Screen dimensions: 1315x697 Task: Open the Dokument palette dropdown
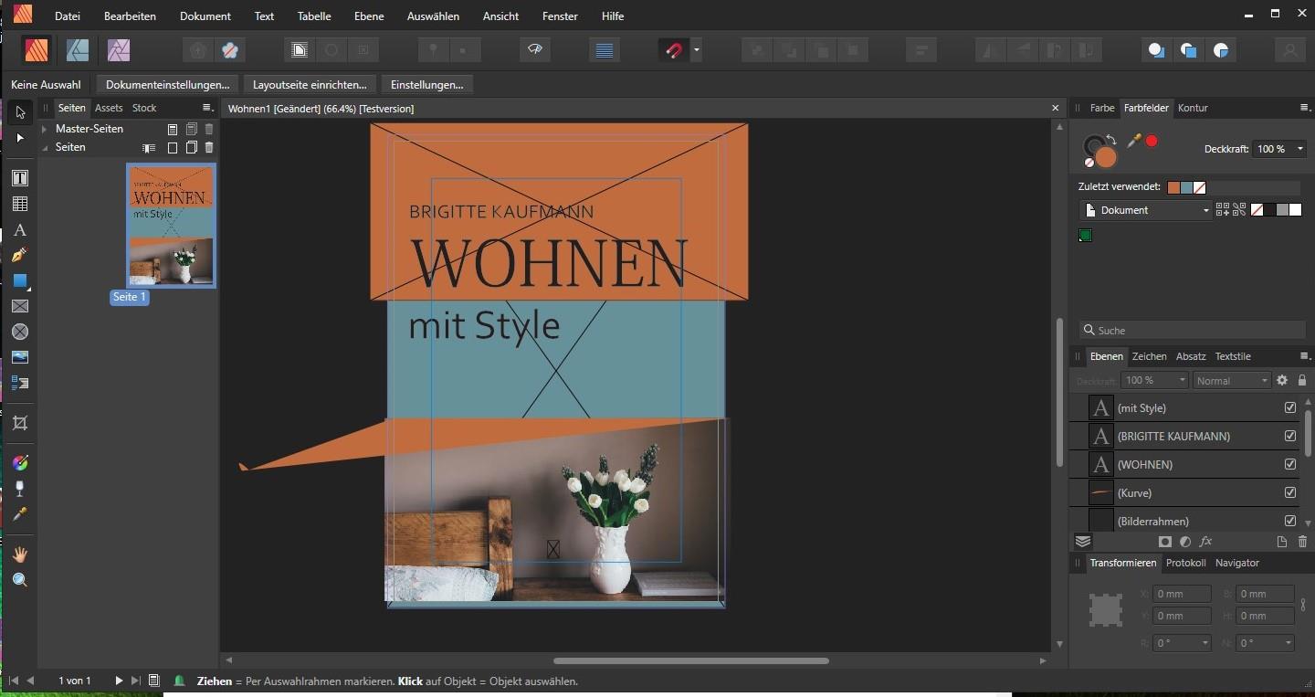[x=1146, y=210]
